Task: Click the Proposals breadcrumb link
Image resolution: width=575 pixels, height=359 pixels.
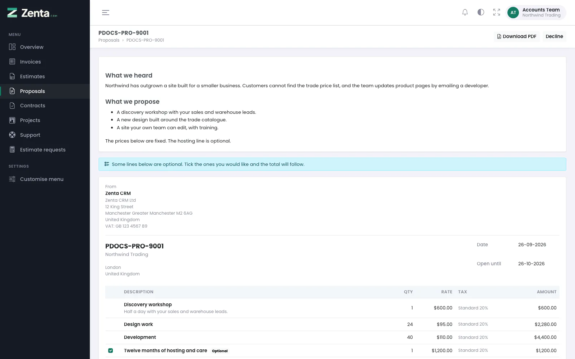Action: click(x=109, y=40)
